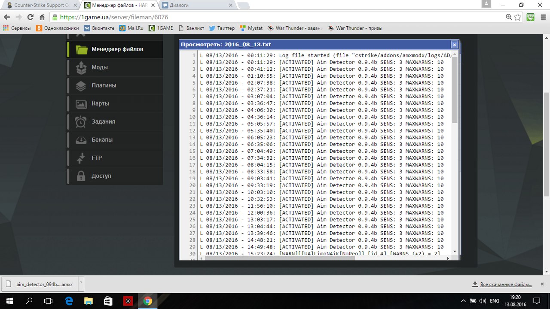Open War Thunder - задания bookmark
The image size is (550, 309).
295,28
